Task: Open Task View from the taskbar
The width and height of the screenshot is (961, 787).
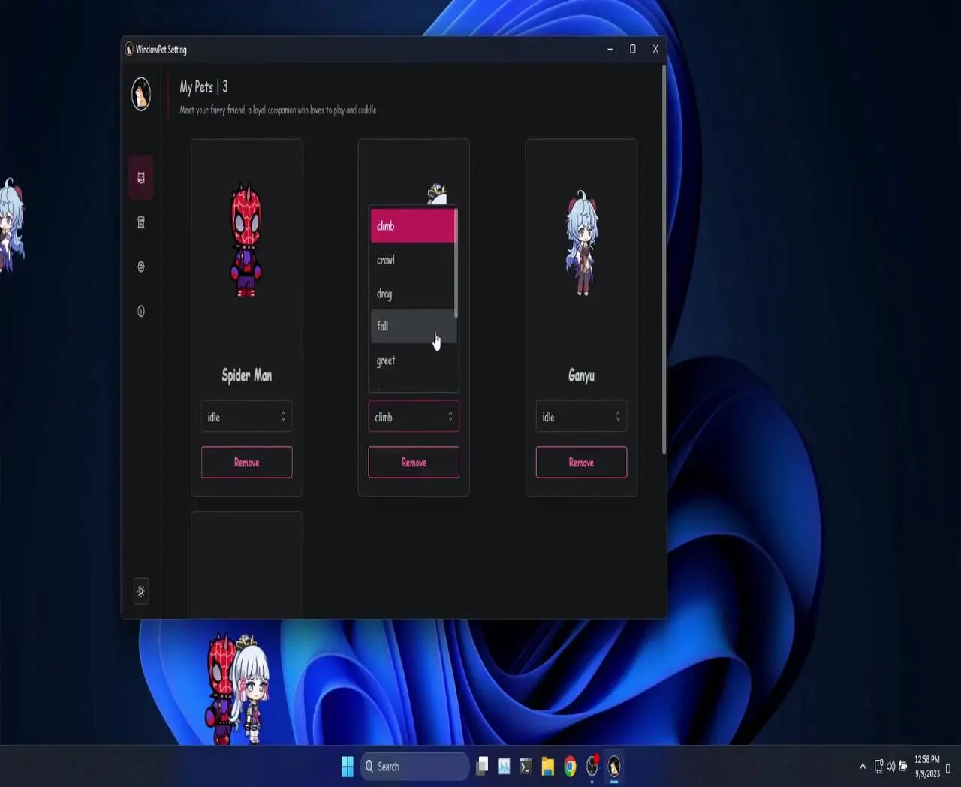Action: tap(482, 766)
